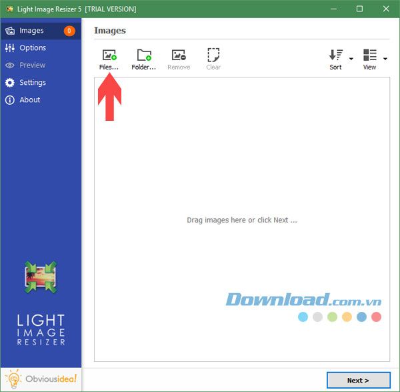
Task: Click the app icon in title bar
Action: pyautogui.click(x=10, y=9)
